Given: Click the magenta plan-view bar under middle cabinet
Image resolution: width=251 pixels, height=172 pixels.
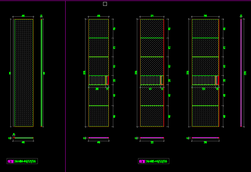Looking at the screenshot, I should click(x=152, y=138).
